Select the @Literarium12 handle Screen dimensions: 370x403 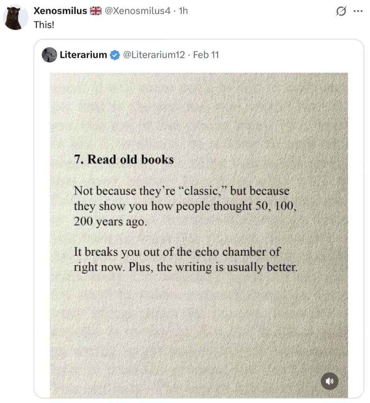(x=154, y=55)
